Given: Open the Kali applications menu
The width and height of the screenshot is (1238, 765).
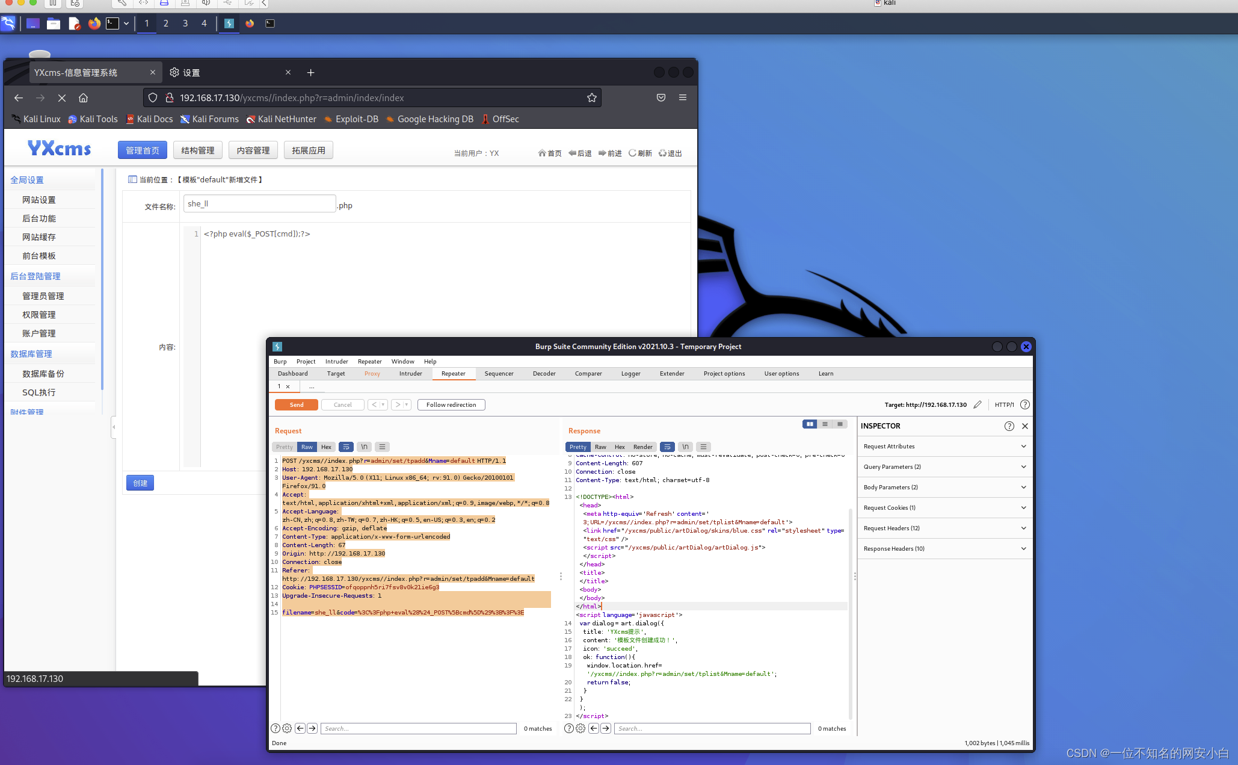Looking at the screenshot, I should coord(8,23).
